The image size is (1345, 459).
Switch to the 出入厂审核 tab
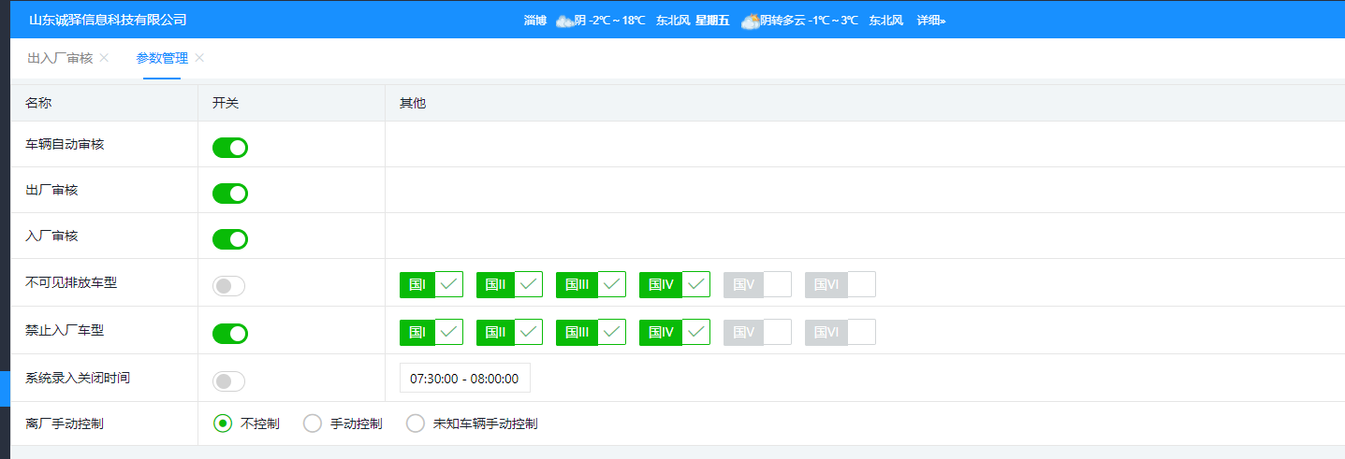[60, 58]
